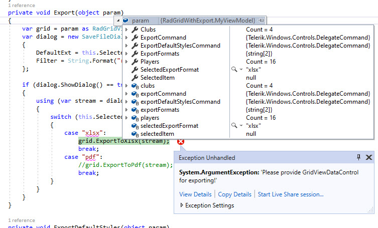Expand the ExportDefaultStylesCommand property node
The width and height of the screenshot is (378, 228).
tap(127, 46)
